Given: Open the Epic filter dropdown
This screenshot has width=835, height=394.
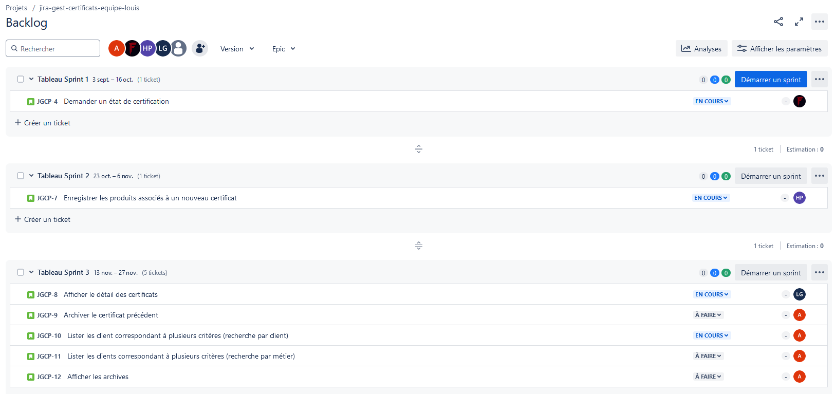Looking at the screenshot, I should pos(284,49).
